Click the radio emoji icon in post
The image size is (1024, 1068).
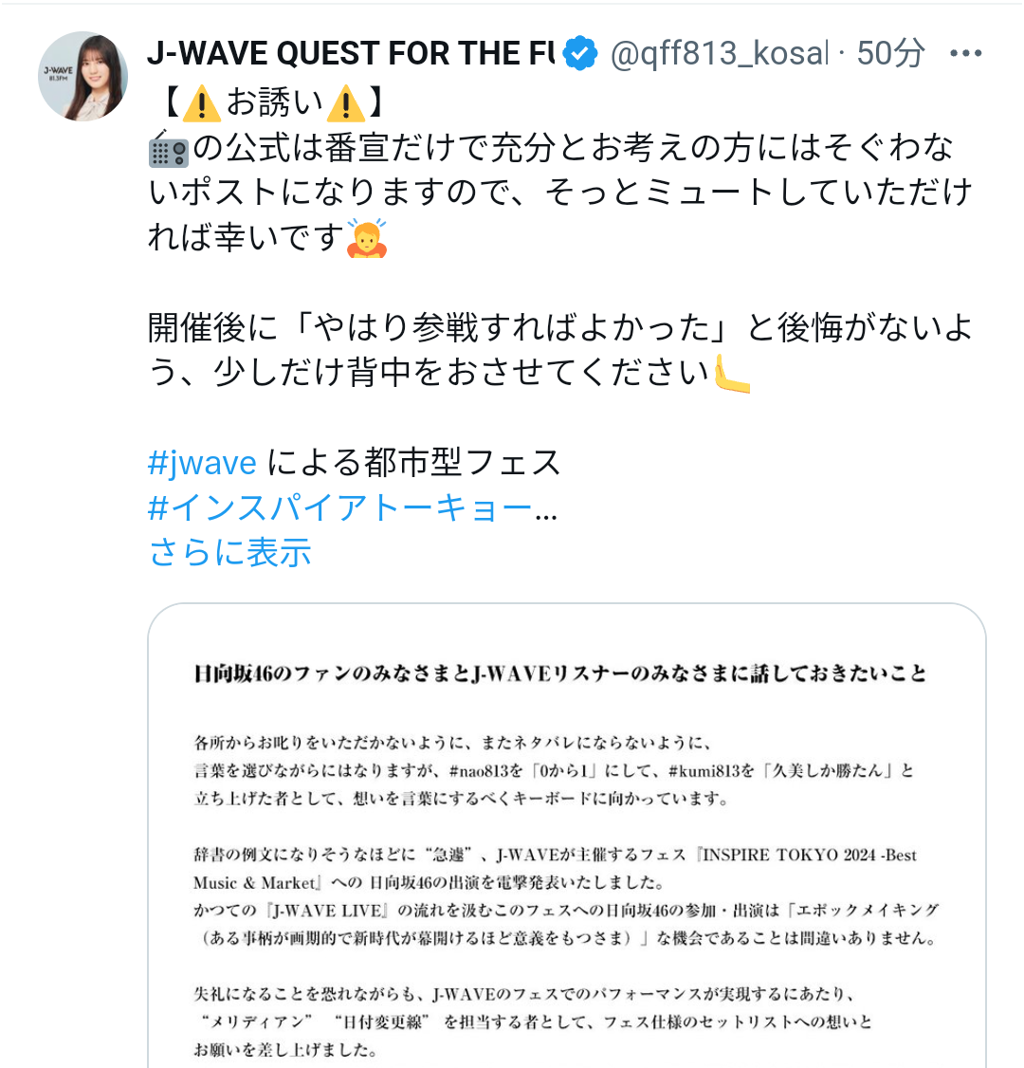(168, 149)
